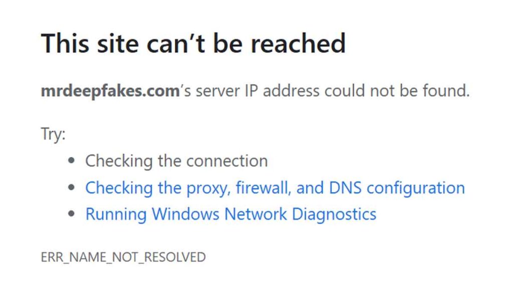Click the "Checking the connection" suggestion text
Image resolution: width=513 pixels, height=288 pixels.
tap(176, 161)
